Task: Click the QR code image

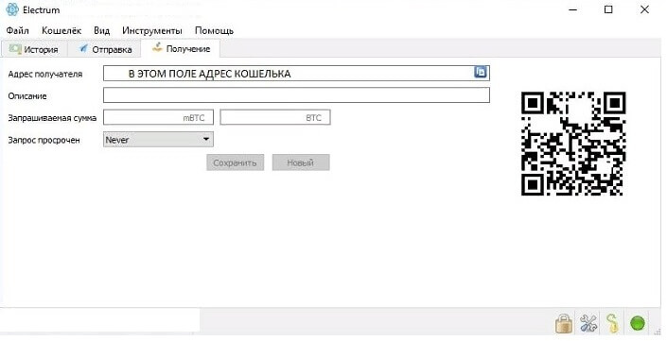Action: point(573,144)
